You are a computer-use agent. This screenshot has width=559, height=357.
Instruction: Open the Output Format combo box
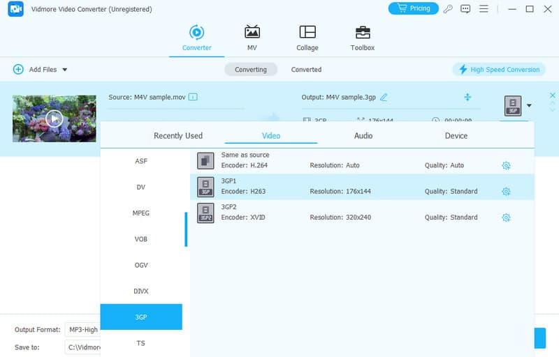click(82, 330)
